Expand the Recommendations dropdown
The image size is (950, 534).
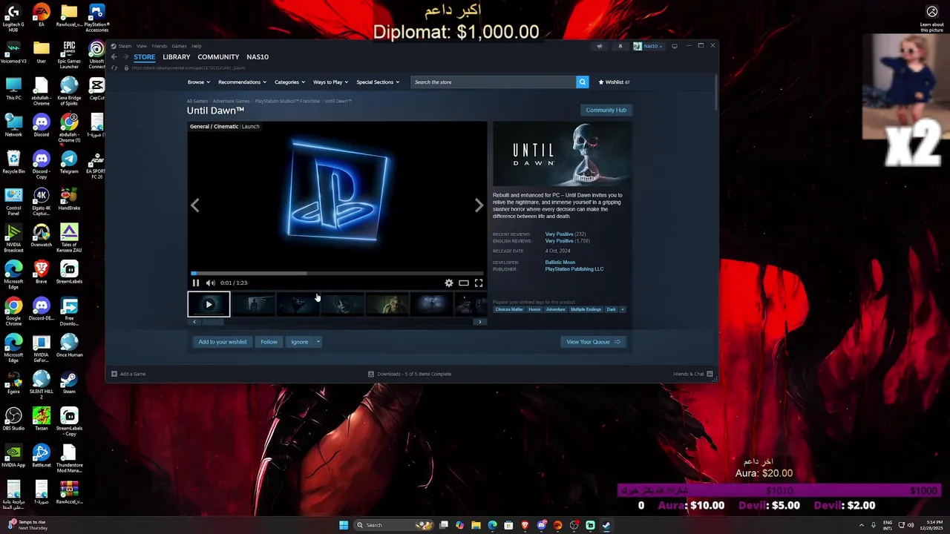pos(242,82)
